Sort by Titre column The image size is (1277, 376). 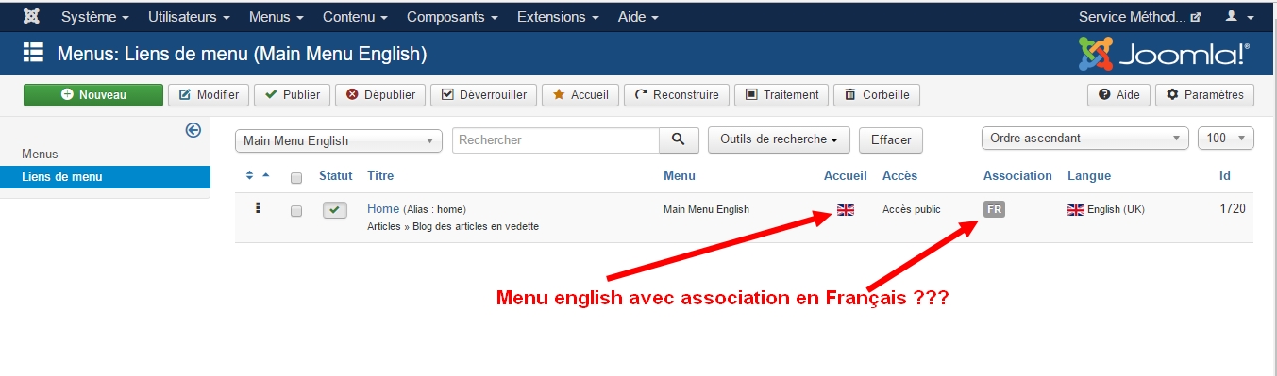(380, 175)
